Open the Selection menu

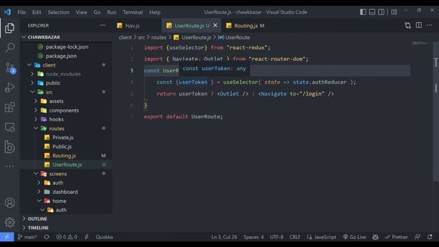click(x=58, y=12)
